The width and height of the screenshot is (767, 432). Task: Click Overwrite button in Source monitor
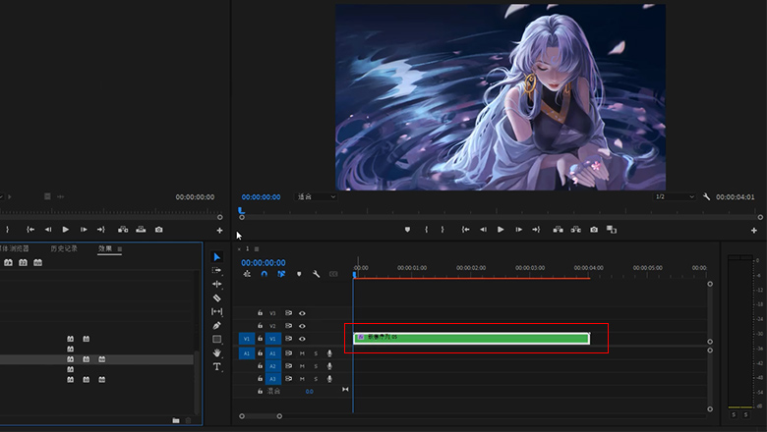click(141, 230)
